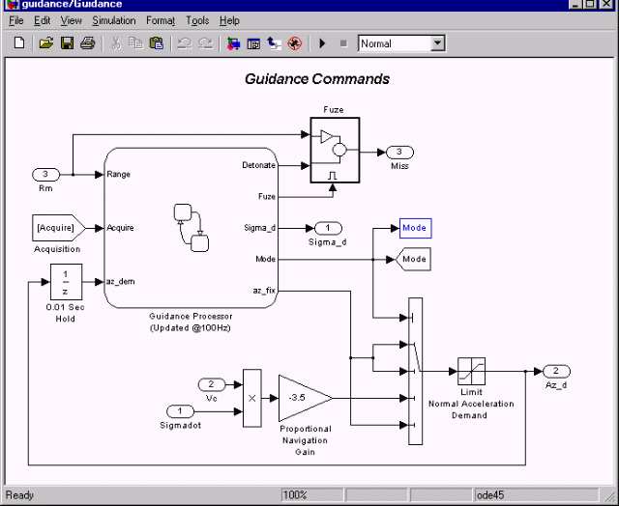Open the Normal simulation mode dropdown

click(437, 42)
